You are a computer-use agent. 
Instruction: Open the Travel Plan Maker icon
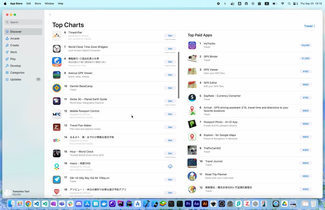pos(57,127)
